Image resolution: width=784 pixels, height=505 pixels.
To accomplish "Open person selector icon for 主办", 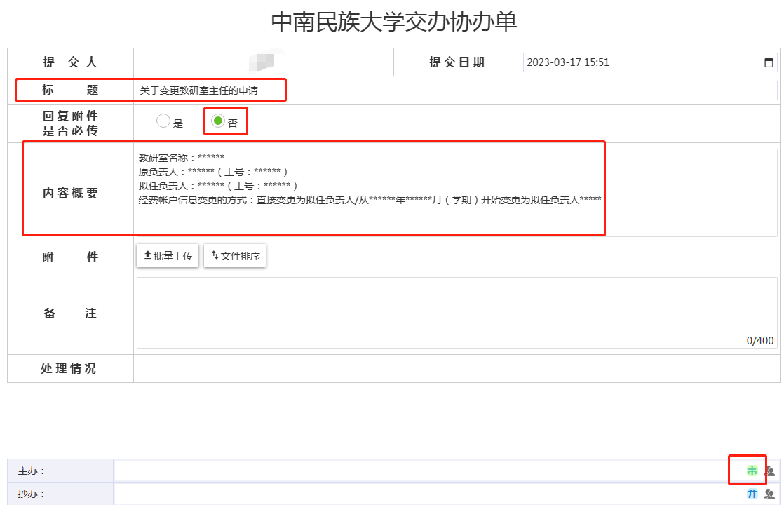I will pos(769,471).
